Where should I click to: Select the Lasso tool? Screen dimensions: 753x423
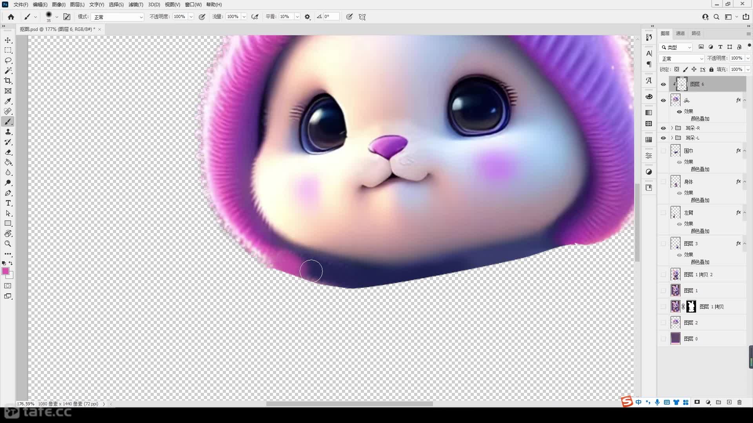pyautogui.click(x=8, y=61)
